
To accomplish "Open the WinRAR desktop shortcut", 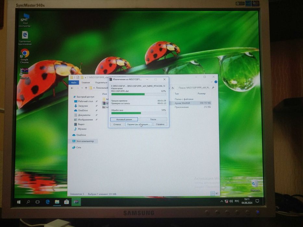I will 24,73.
